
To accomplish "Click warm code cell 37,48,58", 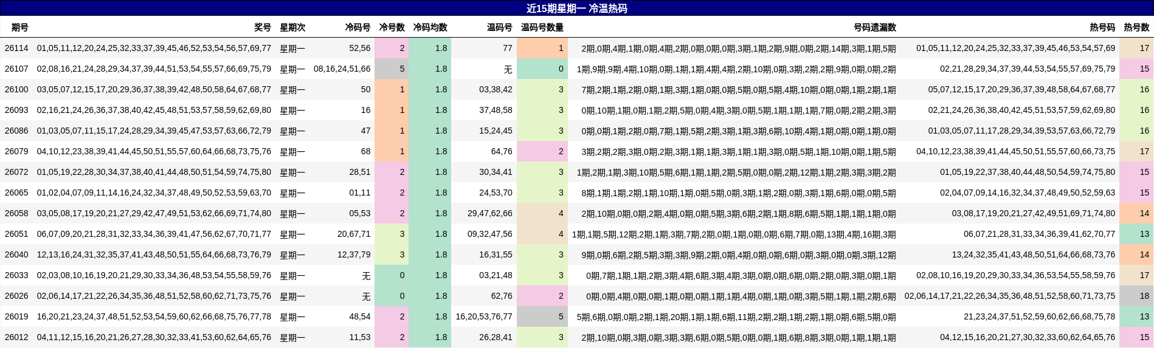I will click(x=496, y=110).
